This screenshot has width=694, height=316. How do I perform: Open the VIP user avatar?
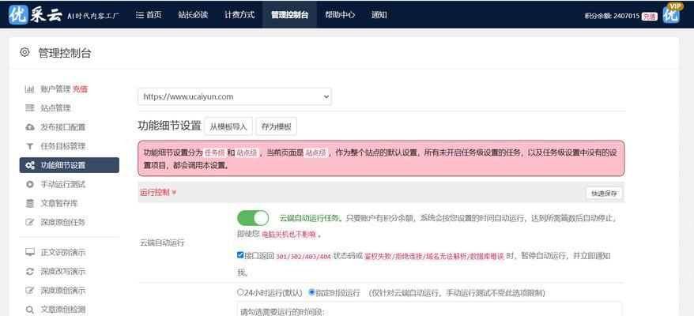671,13
